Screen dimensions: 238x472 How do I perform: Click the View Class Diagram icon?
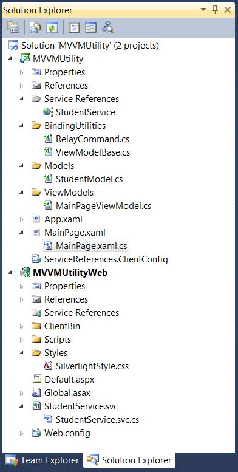pyautogui.click(x=107, y=27)
